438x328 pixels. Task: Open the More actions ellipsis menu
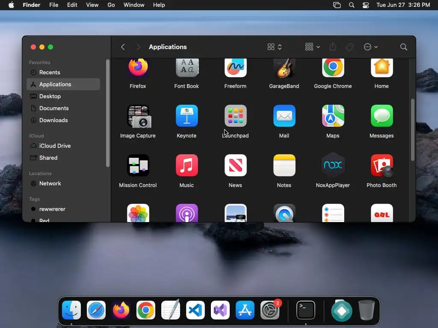coord(371,47)
